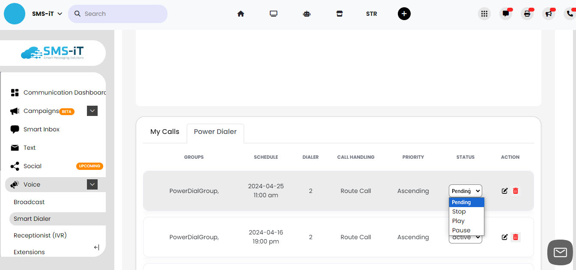
Task: Choose Stop in the status dropdown list
Action: click(x=459, y=211)
